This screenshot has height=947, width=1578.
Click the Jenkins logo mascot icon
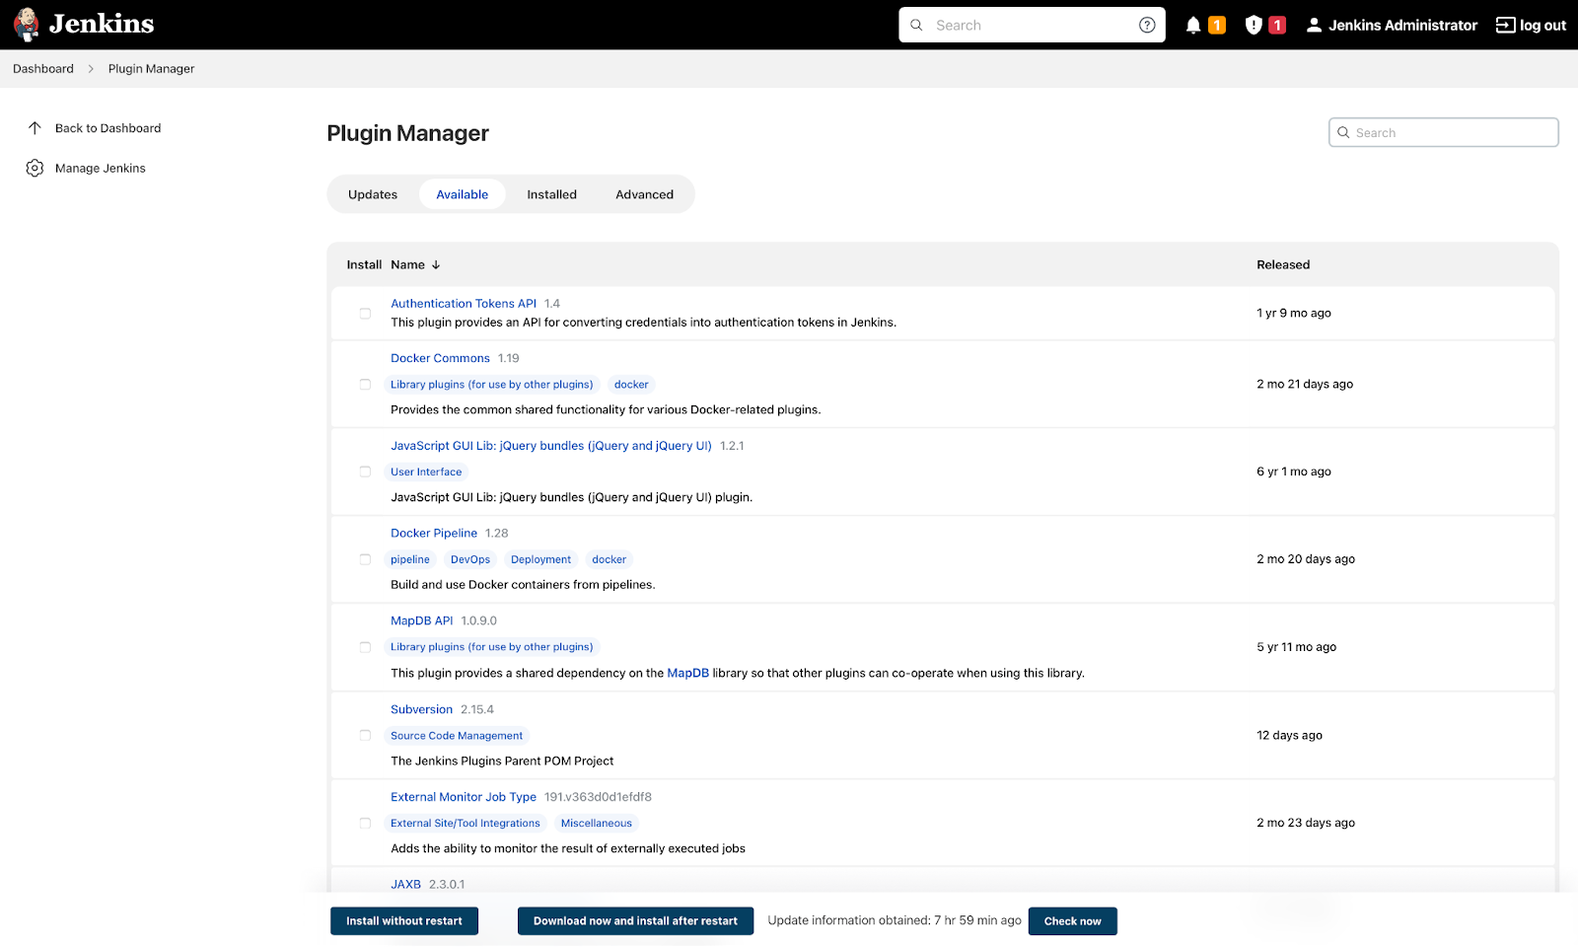pyautogui.click(x=27, y=25)
